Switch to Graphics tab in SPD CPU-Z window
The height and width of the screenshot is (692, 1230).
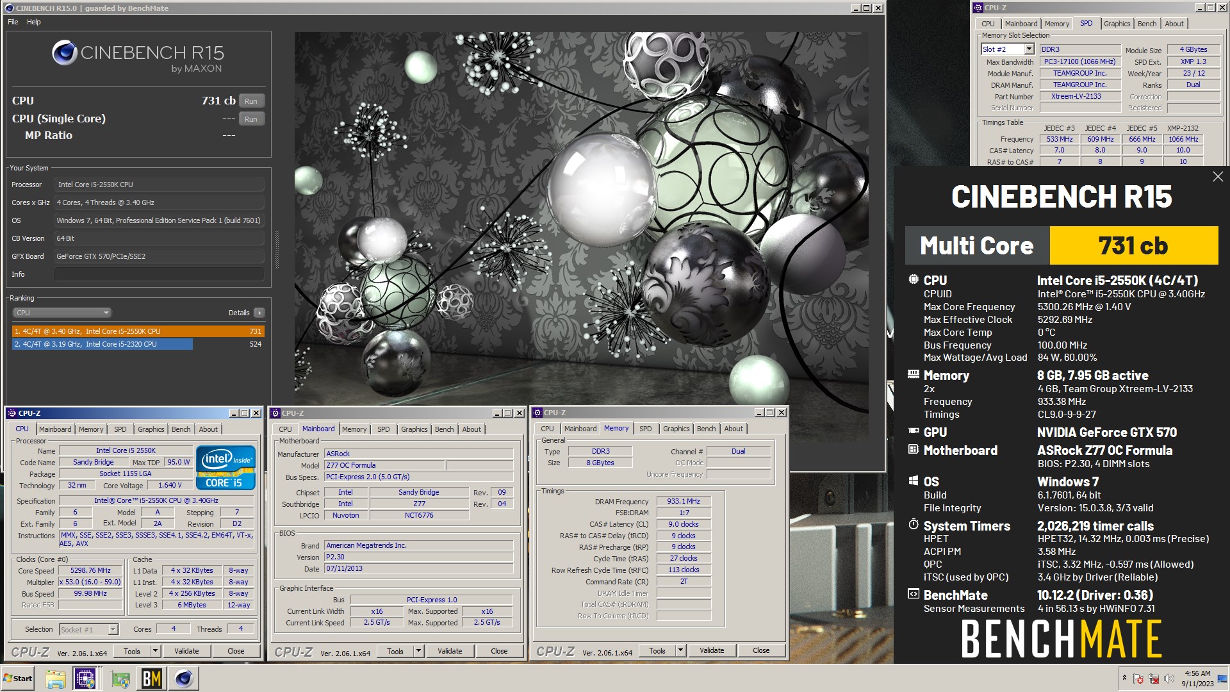click(1117, 24)
